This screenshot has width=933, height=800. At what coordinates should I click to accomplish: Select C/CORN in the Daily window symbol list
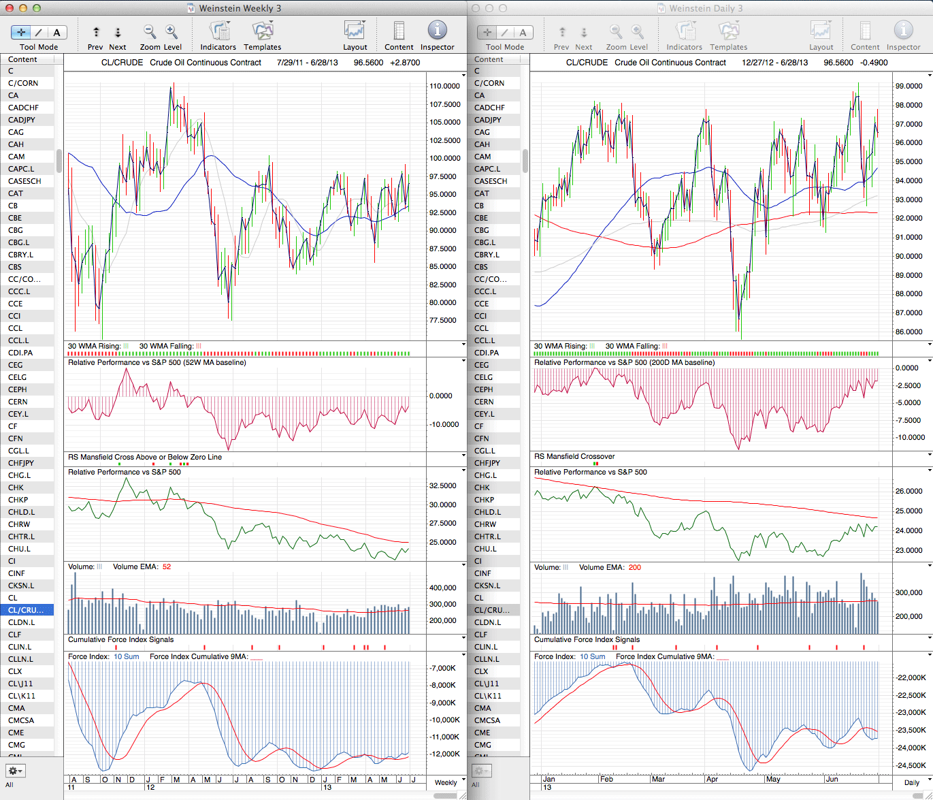click(489, 83)
